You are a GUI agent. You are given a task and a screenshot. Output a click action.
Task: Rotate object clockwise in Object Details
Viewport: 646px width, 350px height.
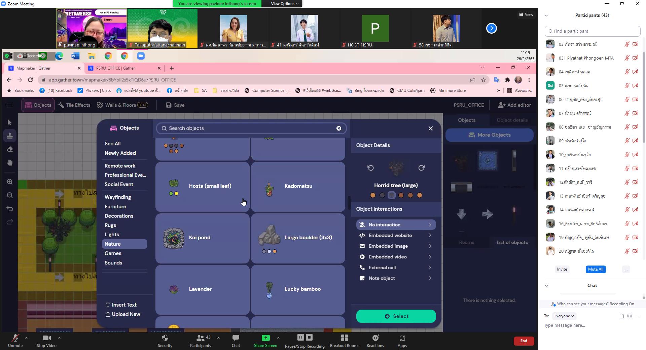pos(421,168)
